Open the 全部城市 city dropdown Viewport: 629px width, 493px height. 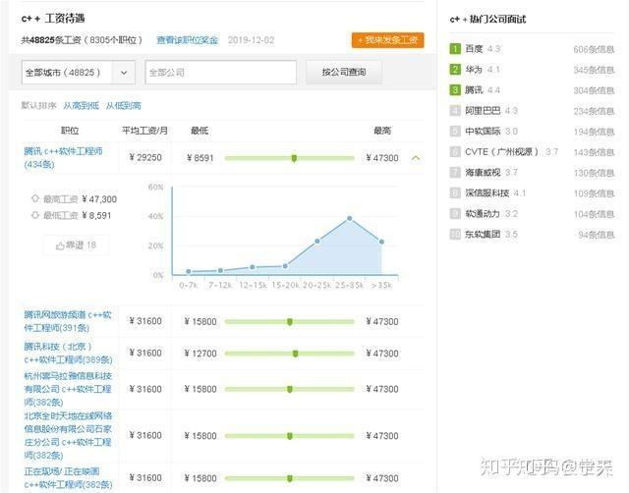click(x=79, y=73)
